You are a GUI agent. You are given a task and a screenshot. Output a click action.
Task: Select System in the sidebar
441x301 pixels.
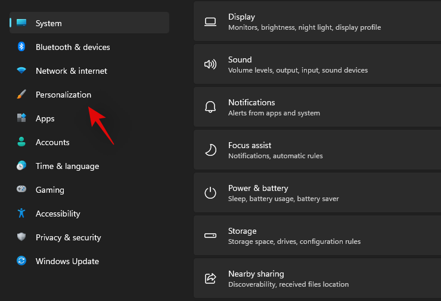48,23
